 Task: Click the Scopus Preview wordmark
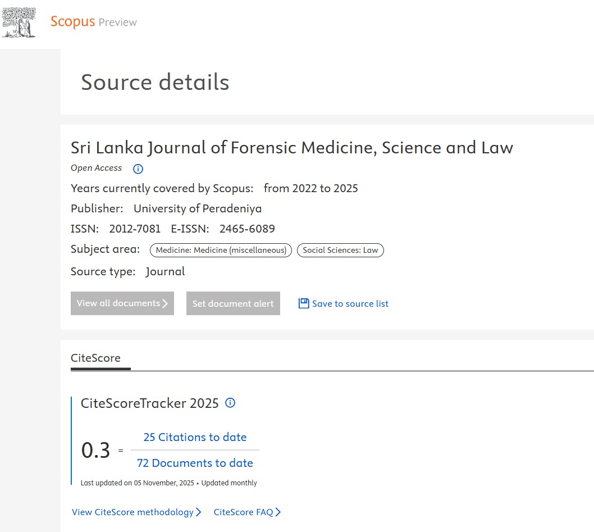tap(93, 22)
